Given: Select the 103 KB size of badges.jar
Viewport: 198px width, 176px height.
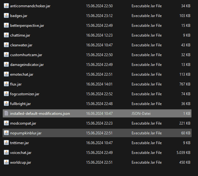Looking at the screenshot, I should coord(185,16).
